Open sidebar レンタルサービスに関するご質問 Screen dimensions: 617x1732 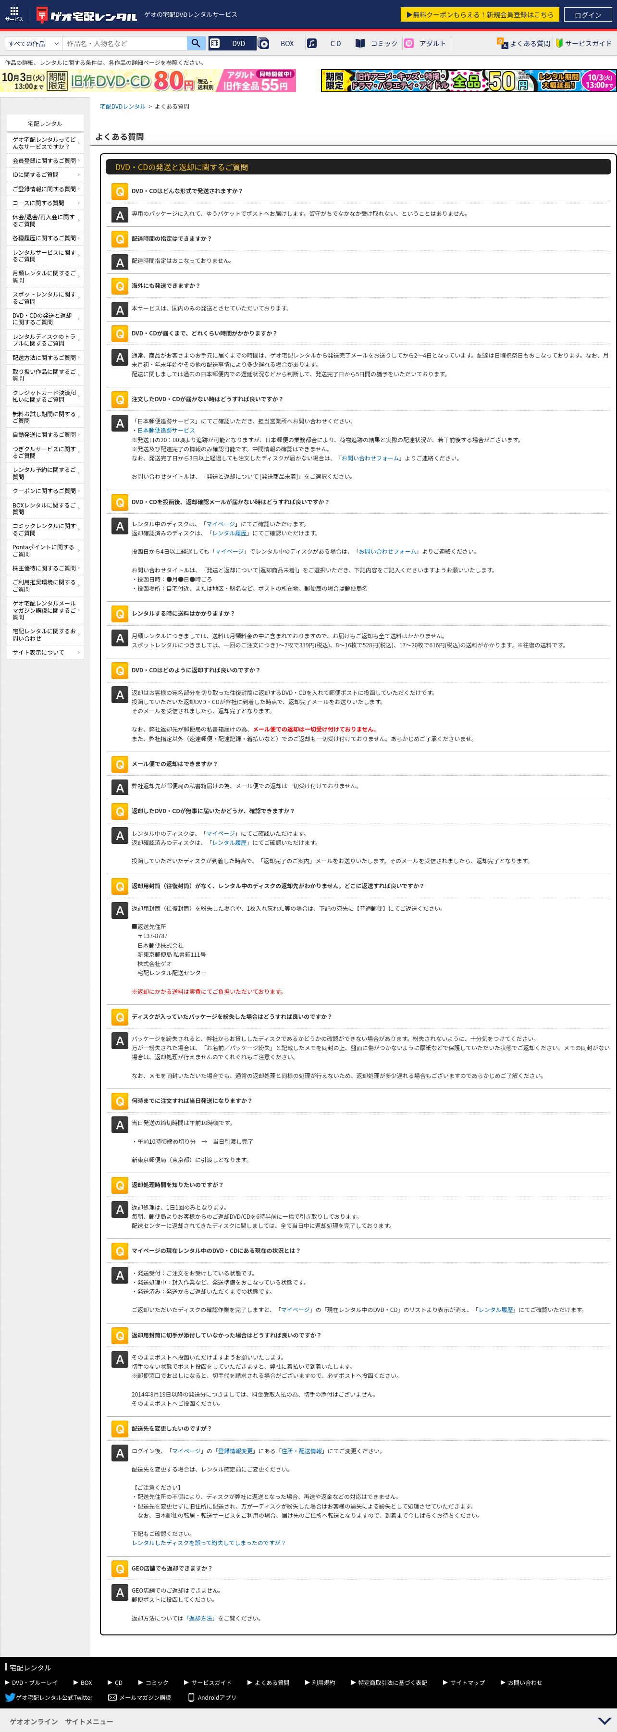pos(45,256)
